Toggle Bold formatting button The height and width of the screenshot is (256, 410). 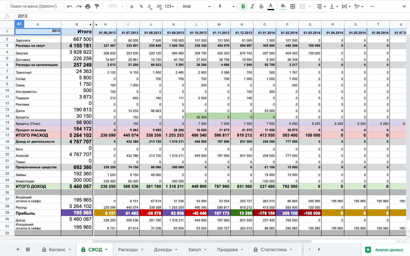(x=243, y=6)
